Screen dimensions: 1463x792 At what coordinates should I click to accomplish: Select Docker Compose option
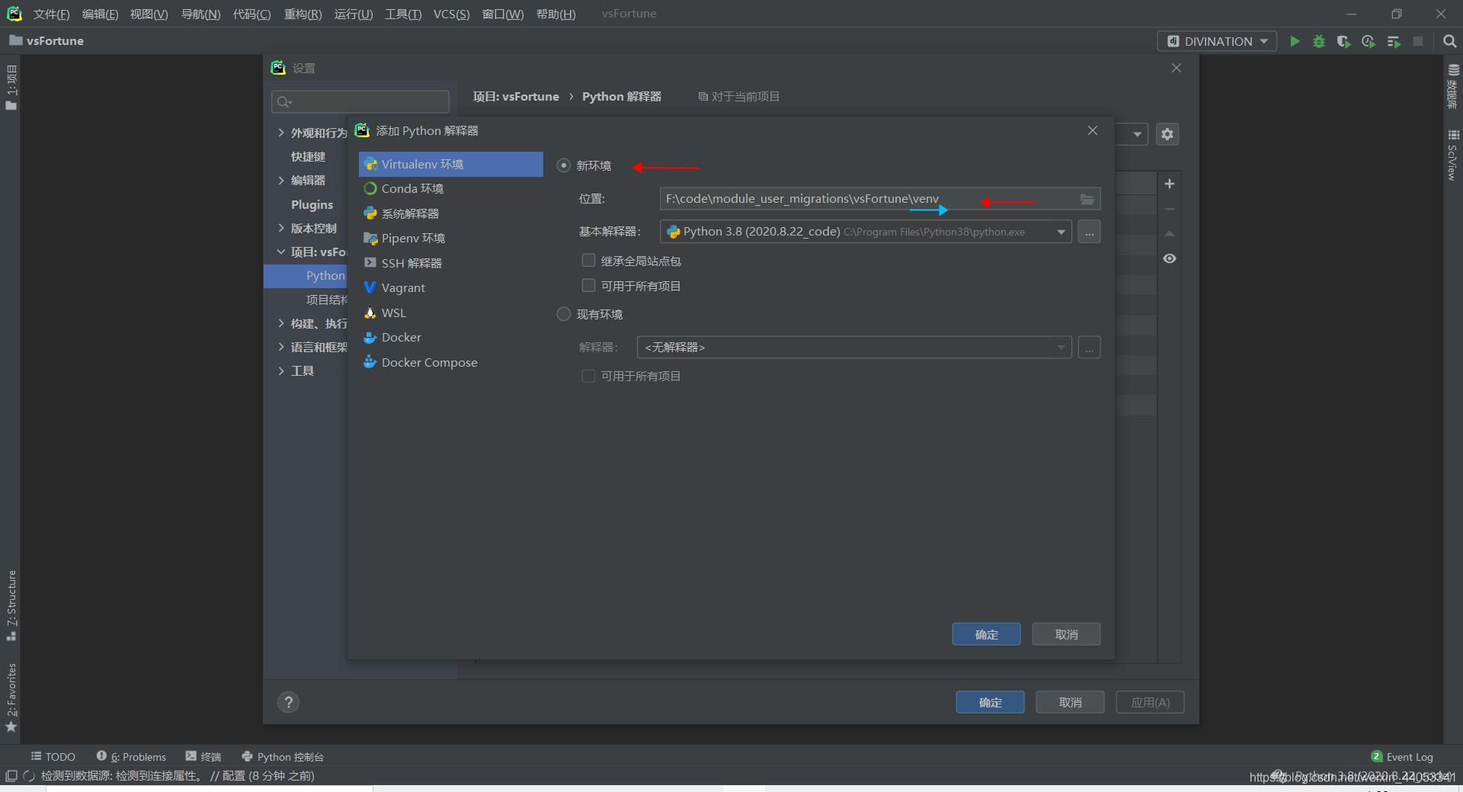(x=451, y=362)
